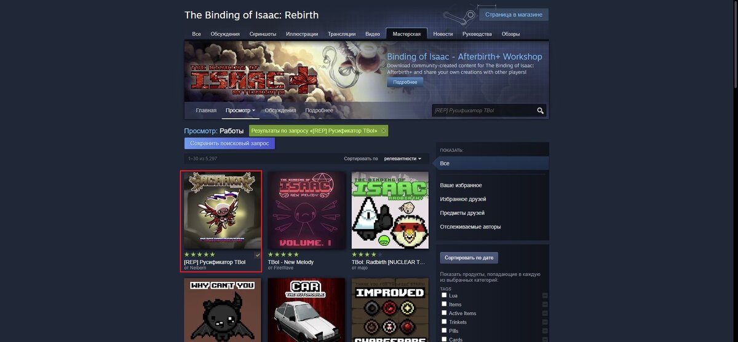Viewport: 738px width, 342px height.
Task: Switch to the Руководства tab
Action: (477, 34)
